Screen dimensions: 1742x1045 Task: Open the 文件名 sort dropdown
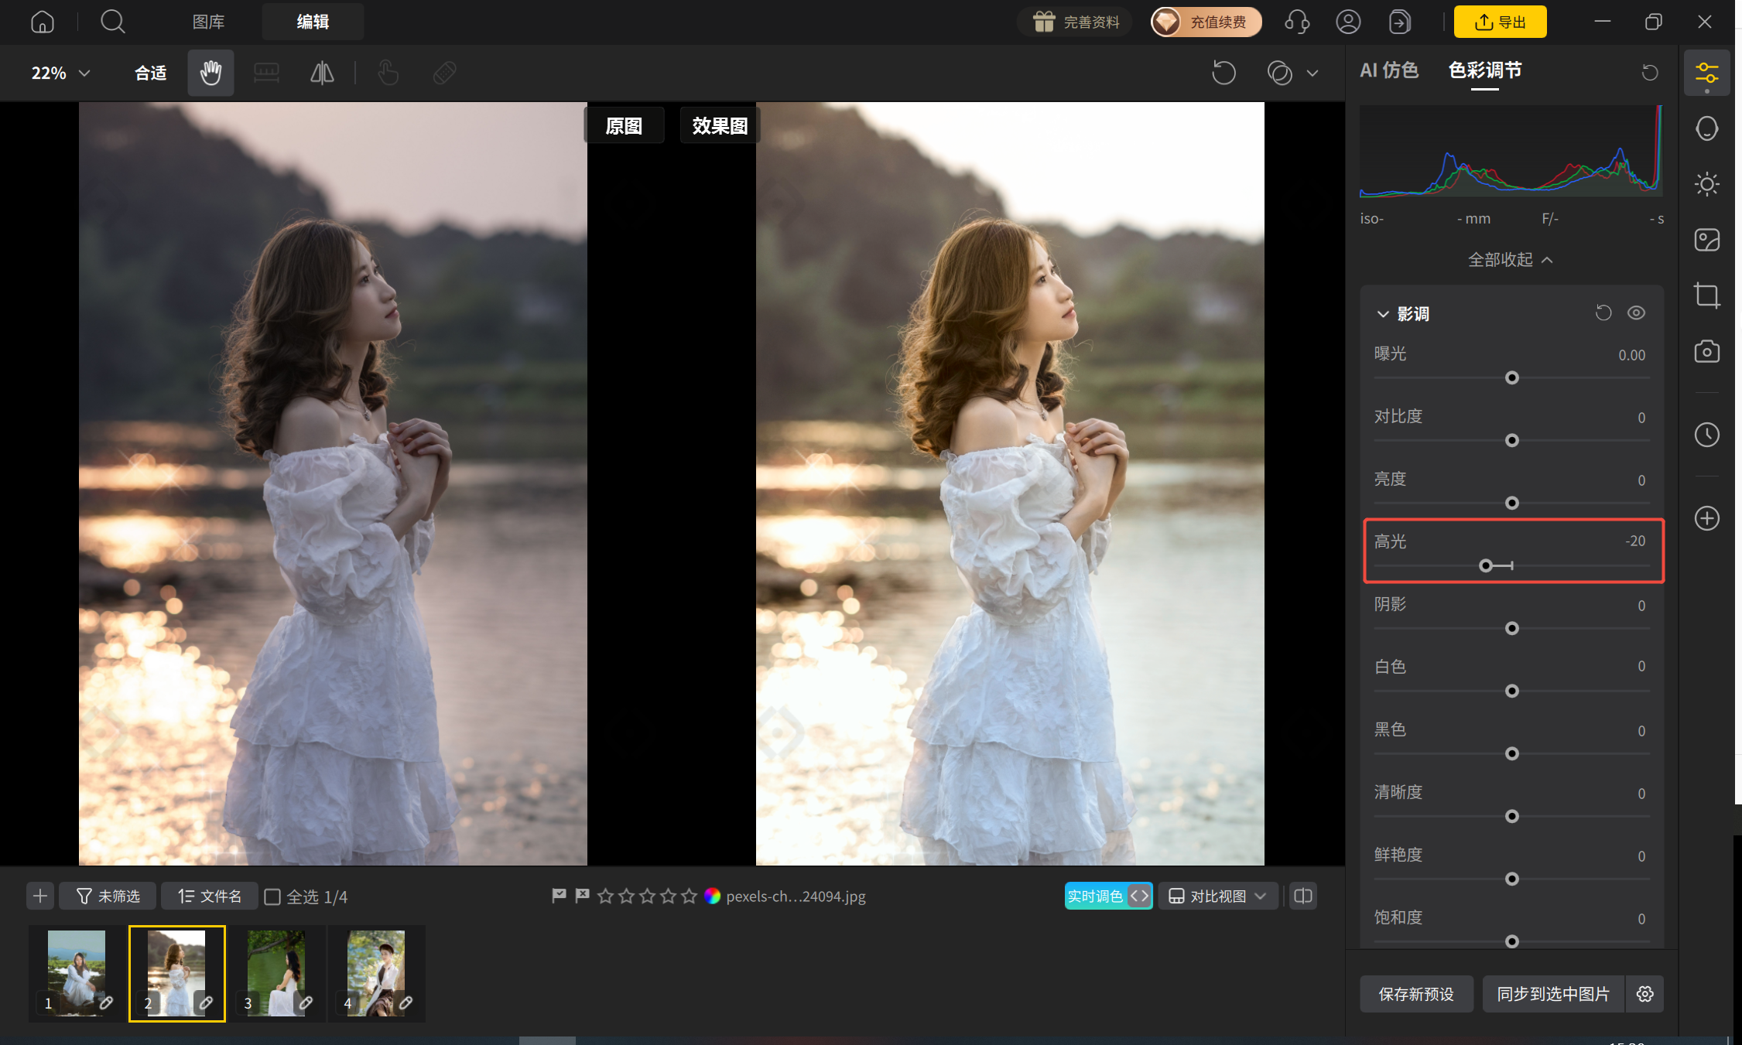(209, 896)
